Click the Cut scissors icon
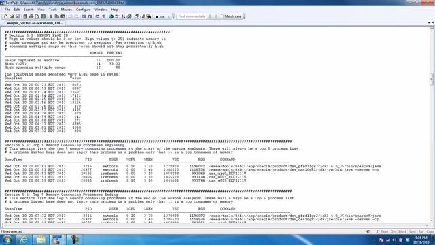 51,16
